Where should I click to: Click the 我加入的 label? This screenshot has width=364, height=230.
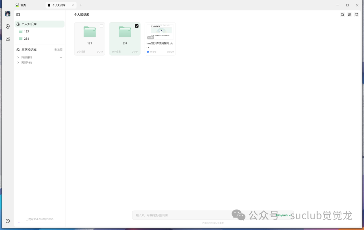point(27,63)
